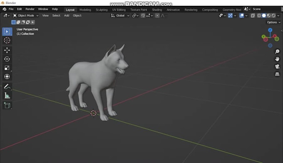
Task: Set selection mode to subtract
Action: tap(23, 22)
